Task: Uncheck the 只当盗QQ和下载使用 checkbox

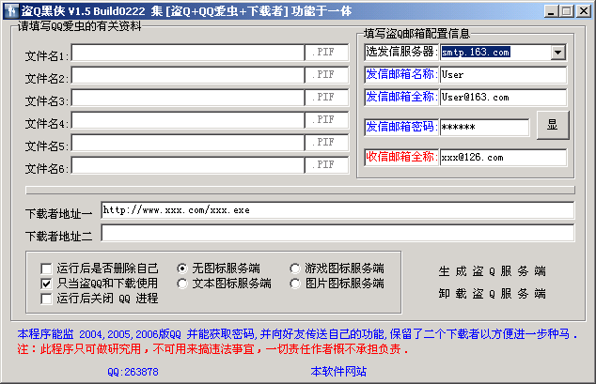Action: point(46,283)
